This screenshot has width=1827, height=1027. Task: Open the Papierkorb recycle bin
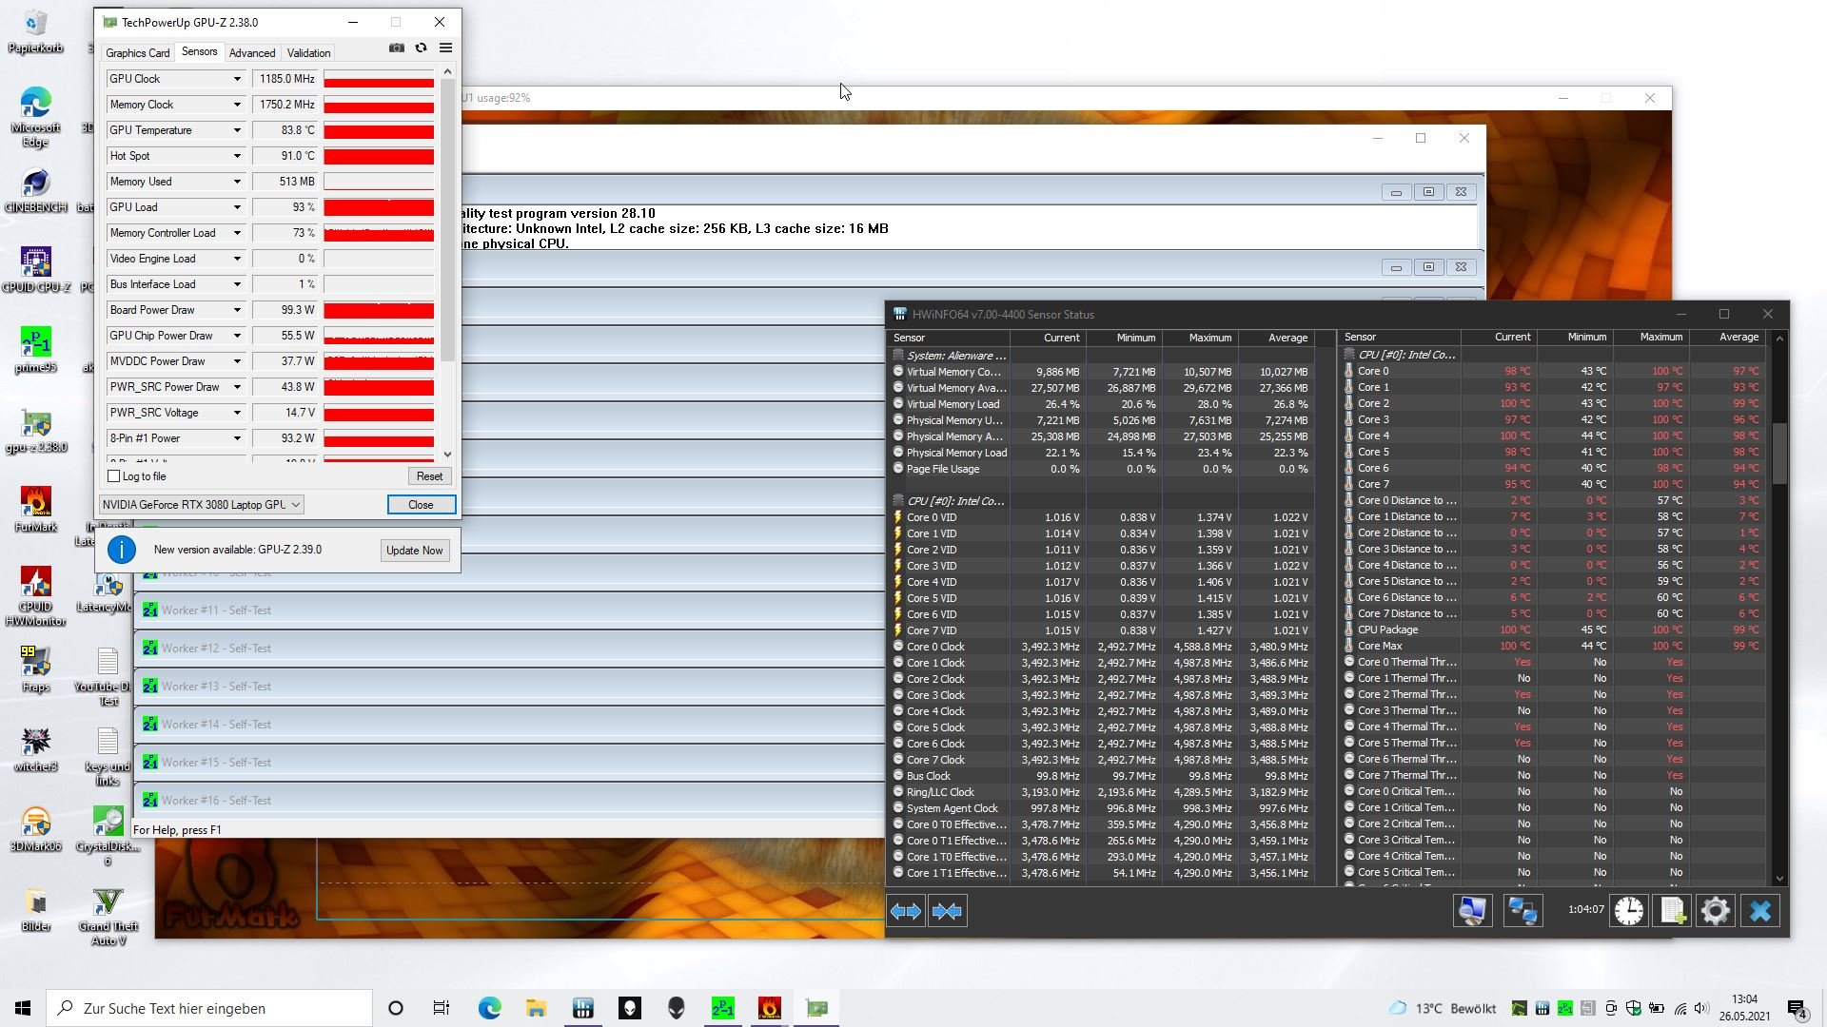(x=36, y=31)
